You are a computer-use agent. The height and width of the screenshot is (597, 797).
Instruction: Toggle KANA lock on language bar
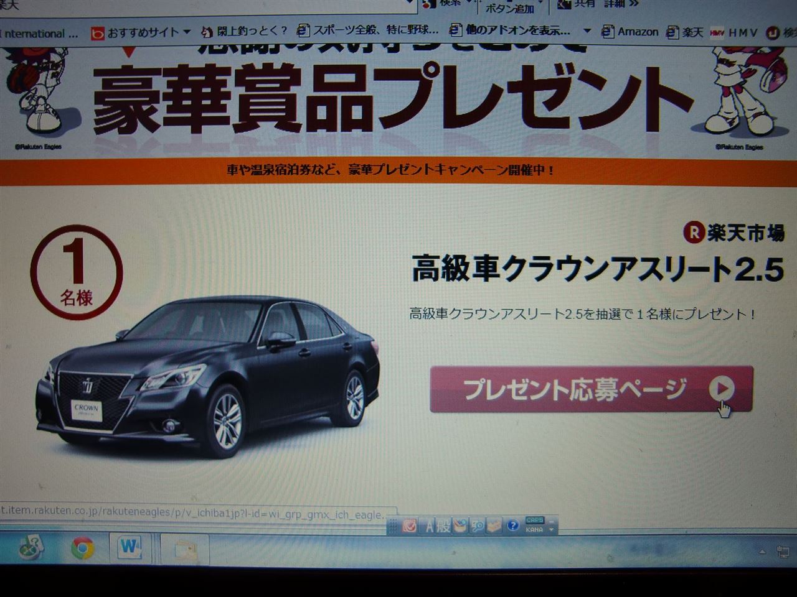(534, 530)
